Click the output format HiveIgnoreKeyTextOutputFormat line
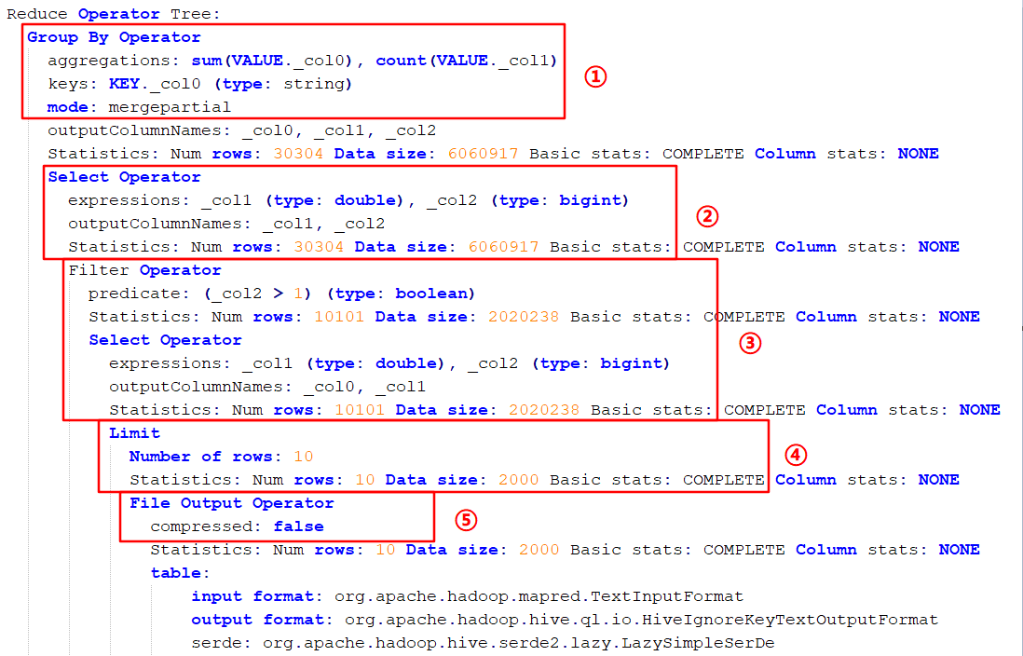The height and width of the screenshot is (656, 1023). (x=564, y=620)
